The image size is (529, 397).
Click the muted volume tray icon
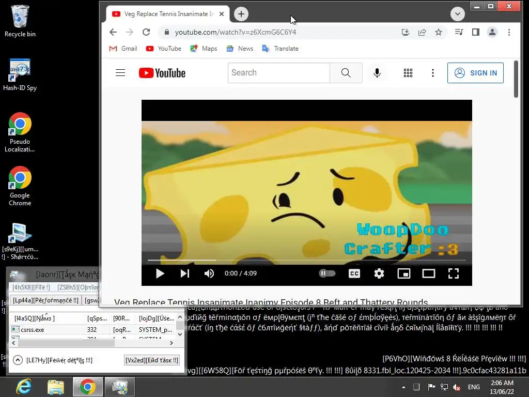[457, 387]
